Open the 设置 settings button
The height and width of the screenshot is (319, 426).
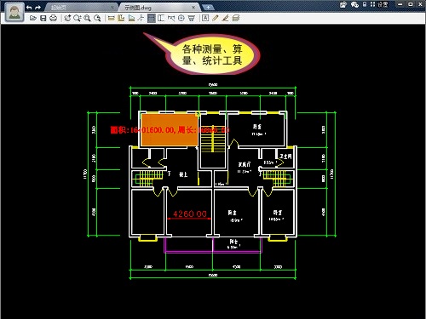coord(383,4)
